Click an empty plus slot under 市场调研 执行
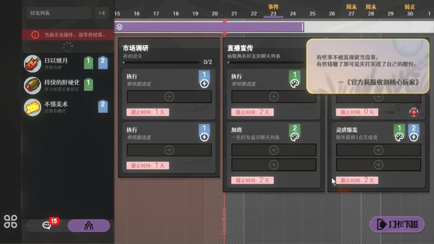 [169, 96]
